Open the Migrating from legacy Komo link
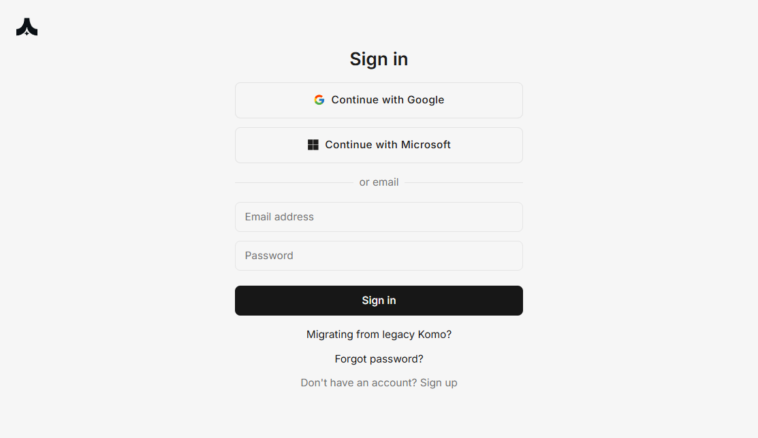 (x=379, y=335)
